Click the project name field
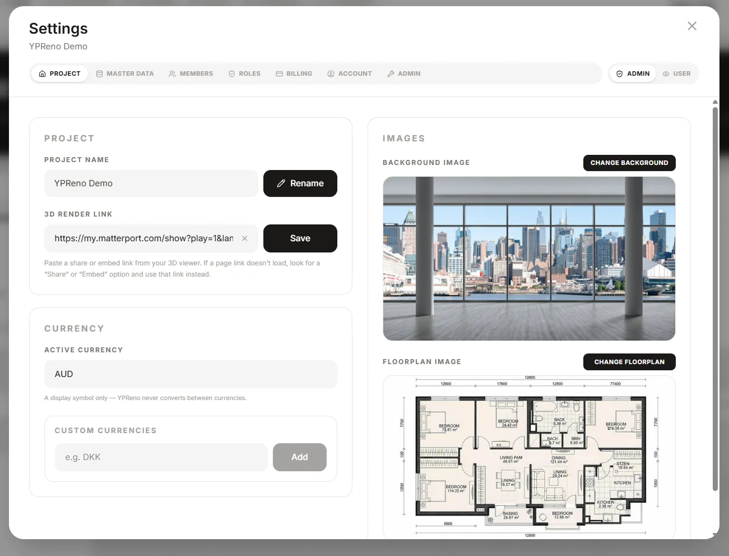Image resolution: width=729 pixels, height=556 pixels. [x=151, y=183]
